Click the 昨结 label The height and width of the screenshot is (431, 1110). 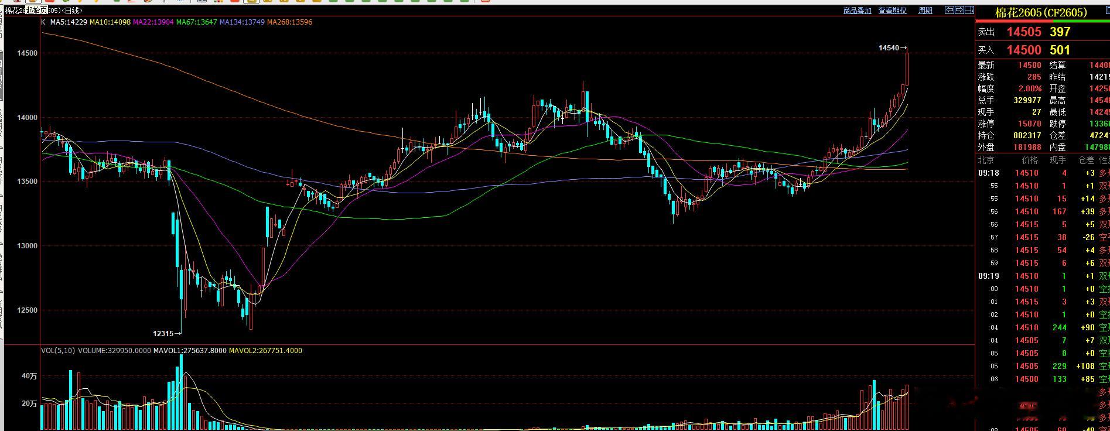click(x=1057, y=77)
